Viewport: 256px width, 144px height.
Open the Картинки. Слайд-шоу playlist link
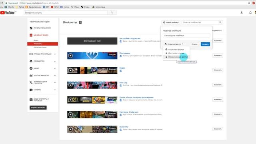[129, 112]
